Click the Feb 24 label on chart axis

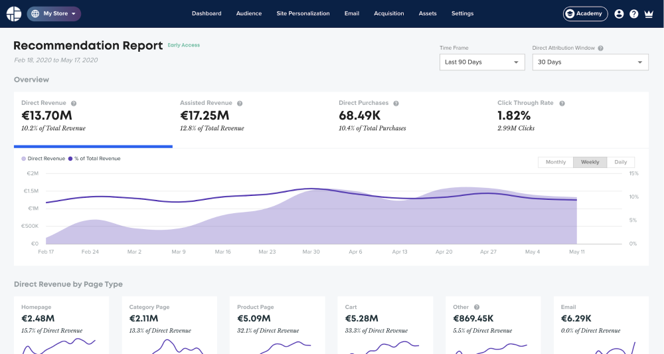tap(90, 252)
